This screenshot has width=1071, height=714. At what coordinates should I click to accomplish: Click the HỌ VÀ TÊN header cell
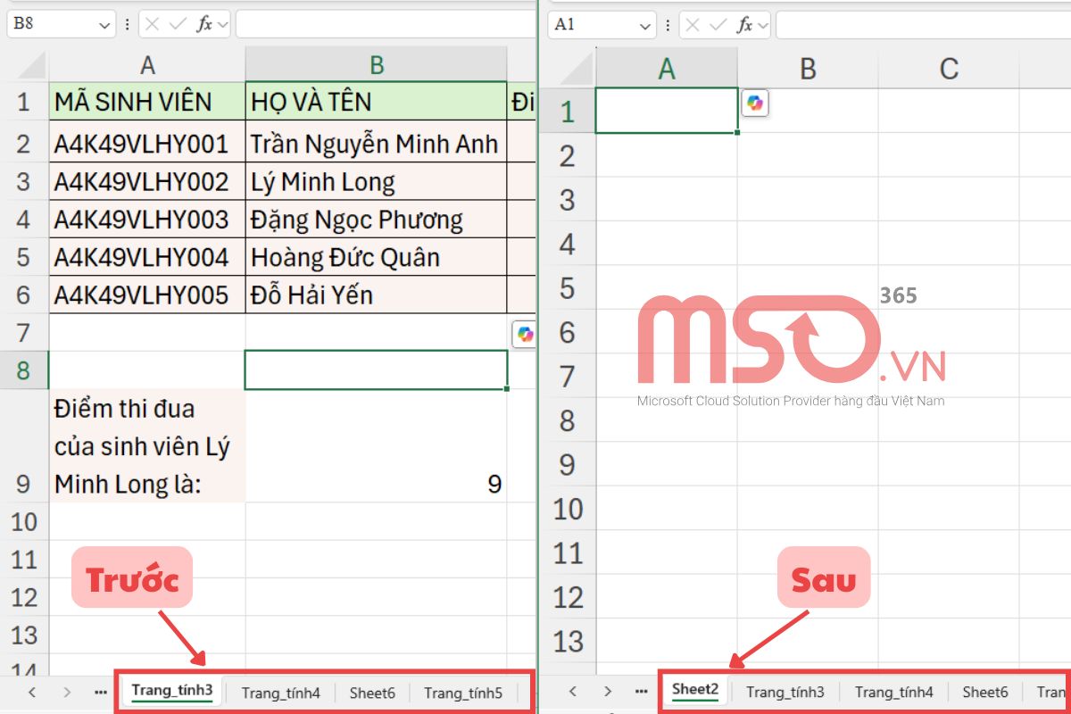coord(377,101)
